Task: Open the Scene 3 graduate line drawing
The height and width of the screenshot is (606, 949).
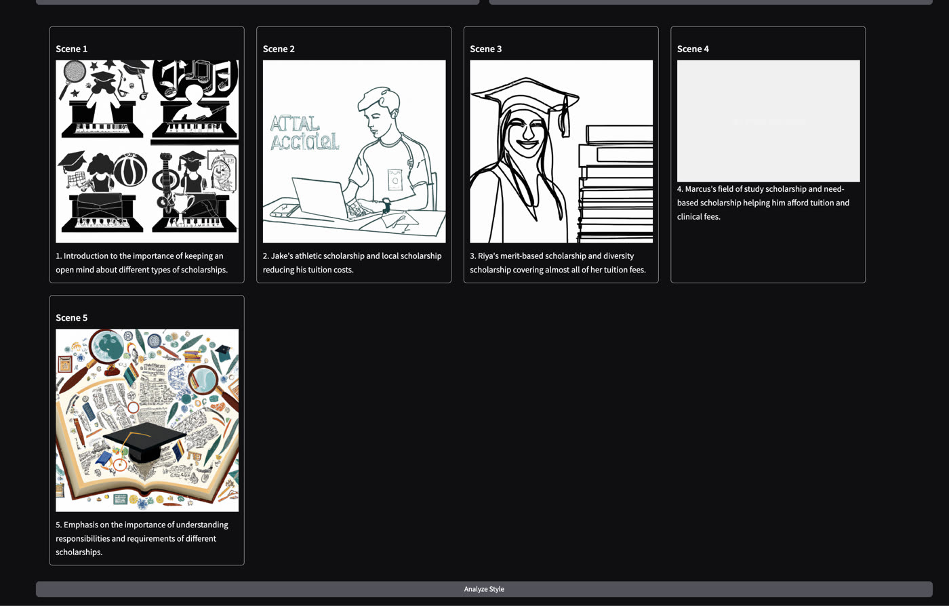Action: pos(561,151)
